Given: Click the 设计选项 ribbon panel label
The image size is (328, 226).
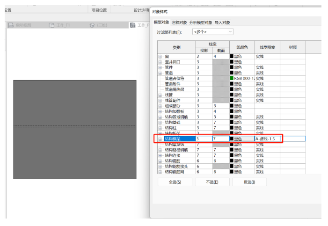Looking at the screenshot, I should pos(141,10).
